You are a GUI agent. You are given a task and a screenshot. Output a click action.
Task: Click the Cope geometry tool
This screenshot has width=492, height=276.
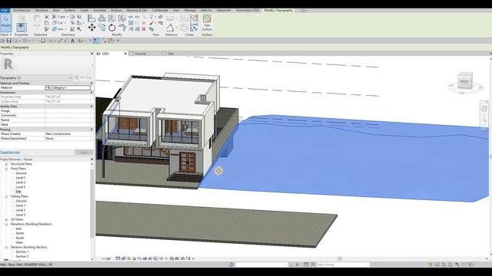[59, 17]
